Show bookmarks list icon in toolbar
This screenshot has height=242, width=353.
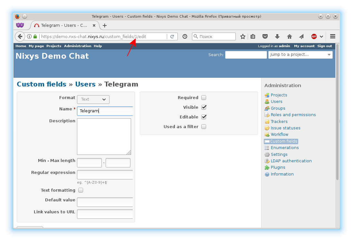(253, 36)
